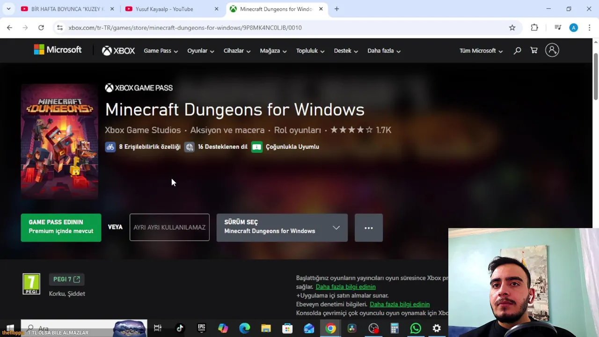Click the Rol oyunları genre link

point(298,130)
